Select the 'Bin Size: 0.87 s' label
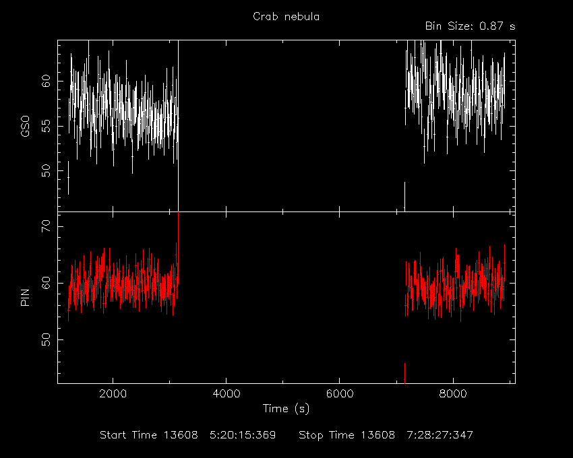Image resolution: width=573 pixels, height=458 pixels. (471, 26)
